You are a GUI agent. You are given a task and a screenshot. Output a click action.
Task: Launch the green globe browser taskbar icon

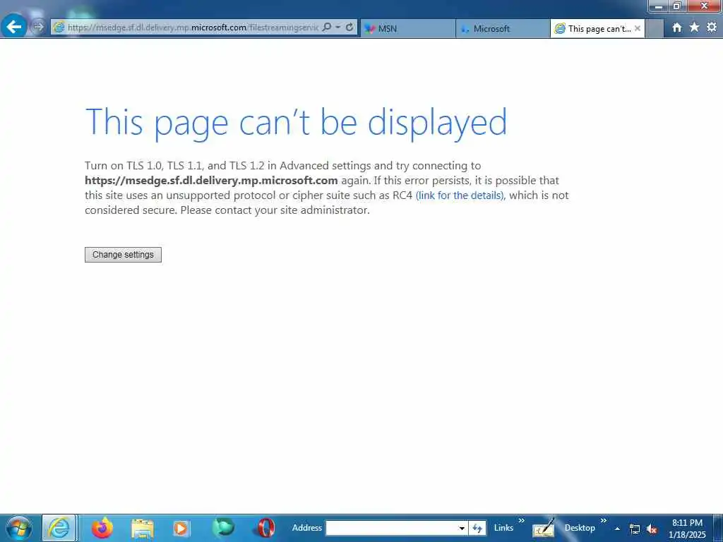pos(224,527)
